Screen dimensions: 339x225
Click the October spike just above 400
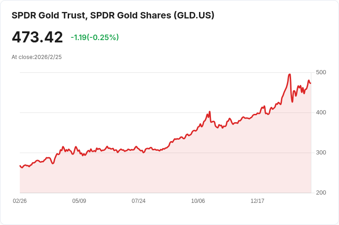tap(210, 112)
